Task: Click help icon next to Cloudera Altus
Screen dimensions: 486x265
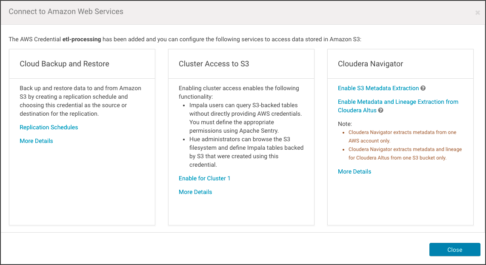Action: coord(380,111)
